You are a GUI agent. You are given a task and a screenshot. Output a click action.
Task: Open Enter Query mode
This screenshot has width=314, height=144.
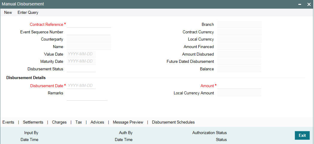click(x=28, y=12)
